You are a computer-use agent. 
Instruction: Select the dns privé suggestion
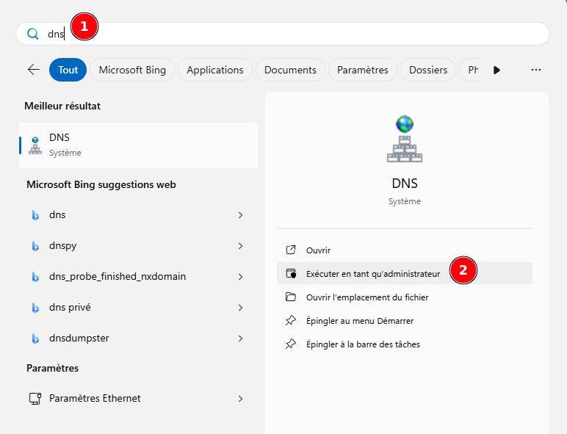point(70,308)
